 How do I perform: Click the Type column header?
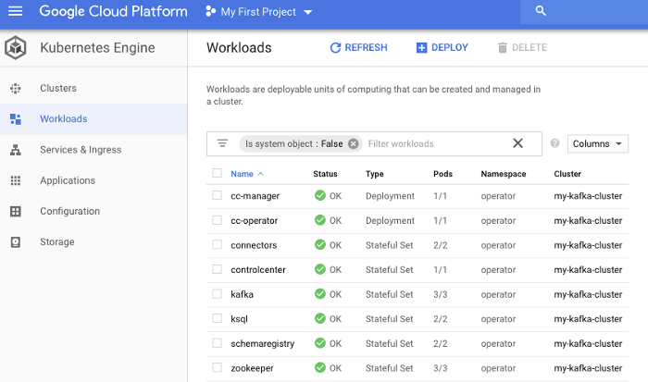click(374, 174)
